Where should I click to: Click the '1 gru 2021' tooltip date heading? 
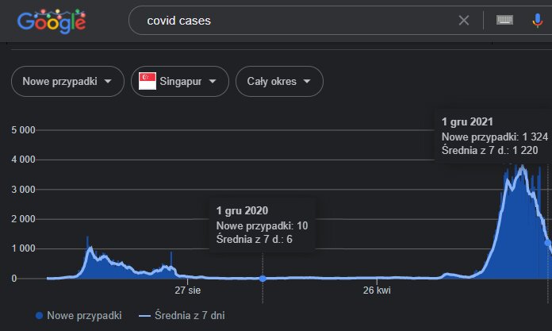467,122
